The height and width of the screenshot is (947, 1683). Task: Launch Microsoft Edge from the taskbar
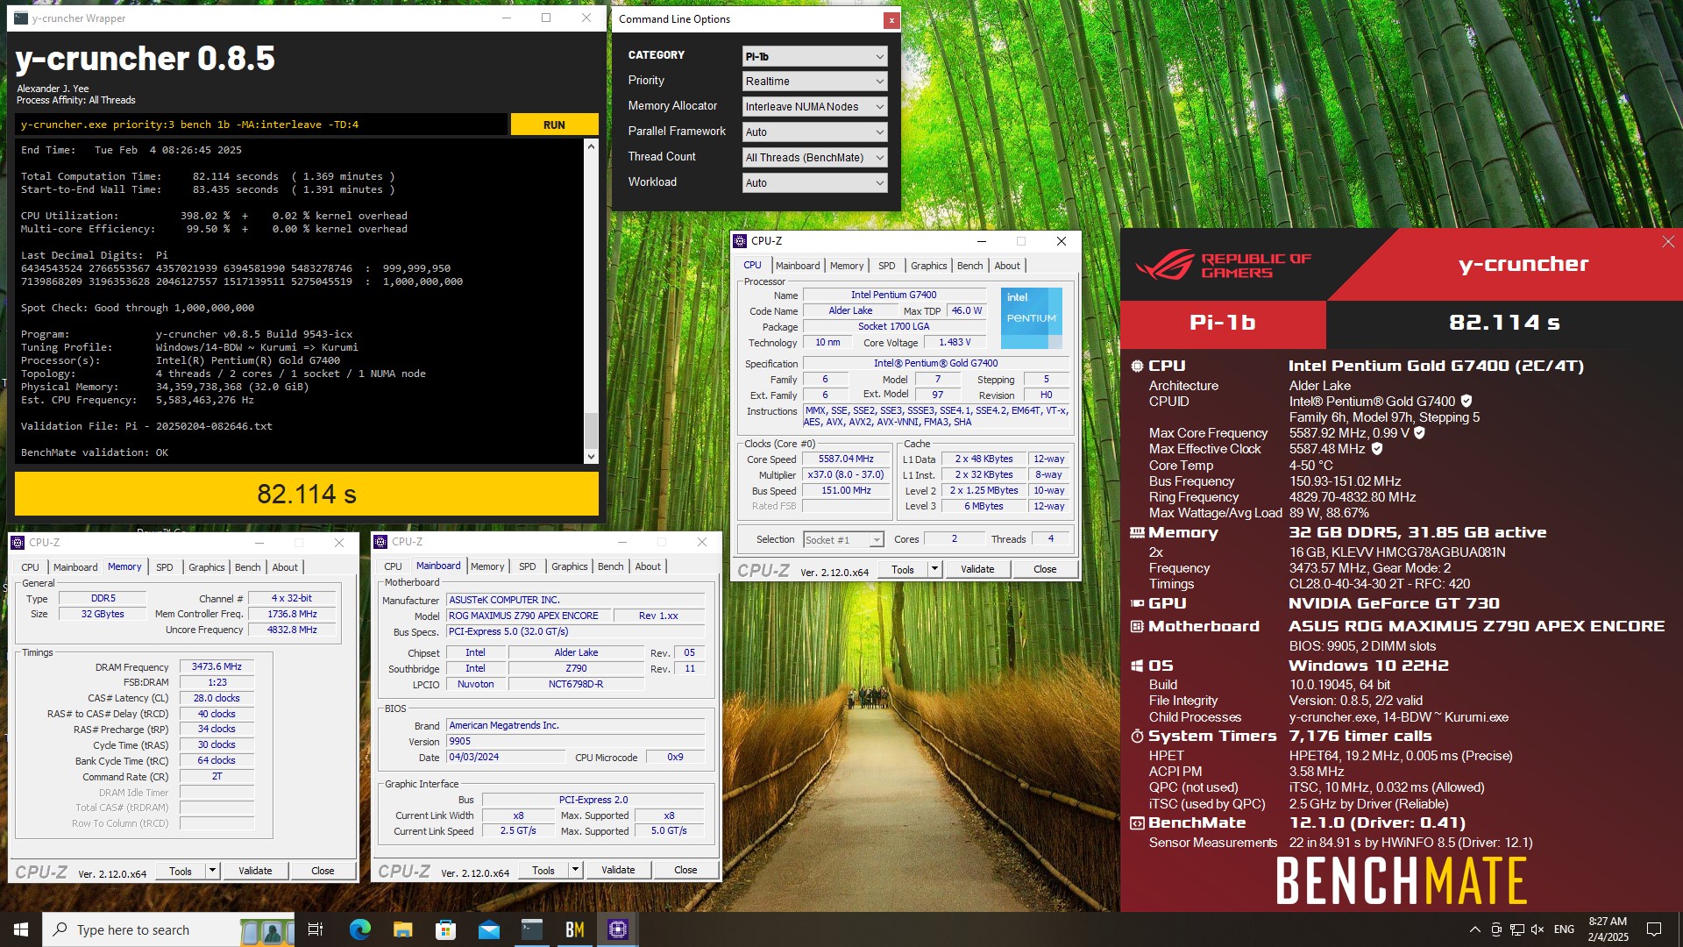coord(359,929)
